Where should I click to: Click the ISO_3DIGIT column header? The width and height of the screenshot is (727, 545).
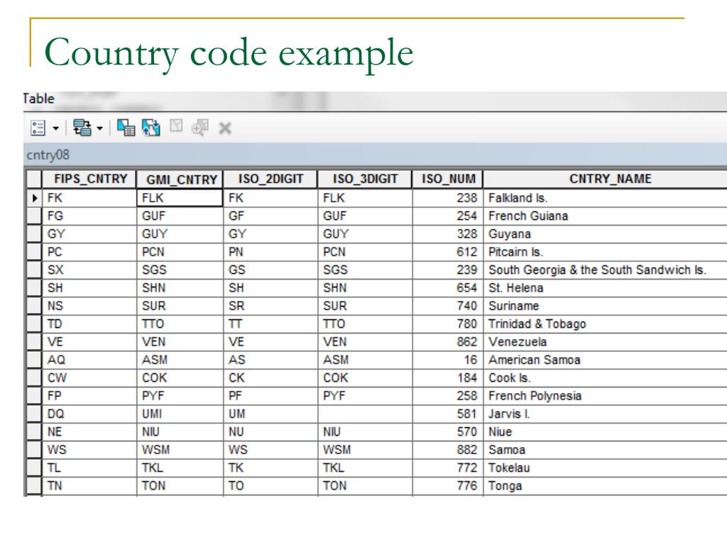click(365, 179)
